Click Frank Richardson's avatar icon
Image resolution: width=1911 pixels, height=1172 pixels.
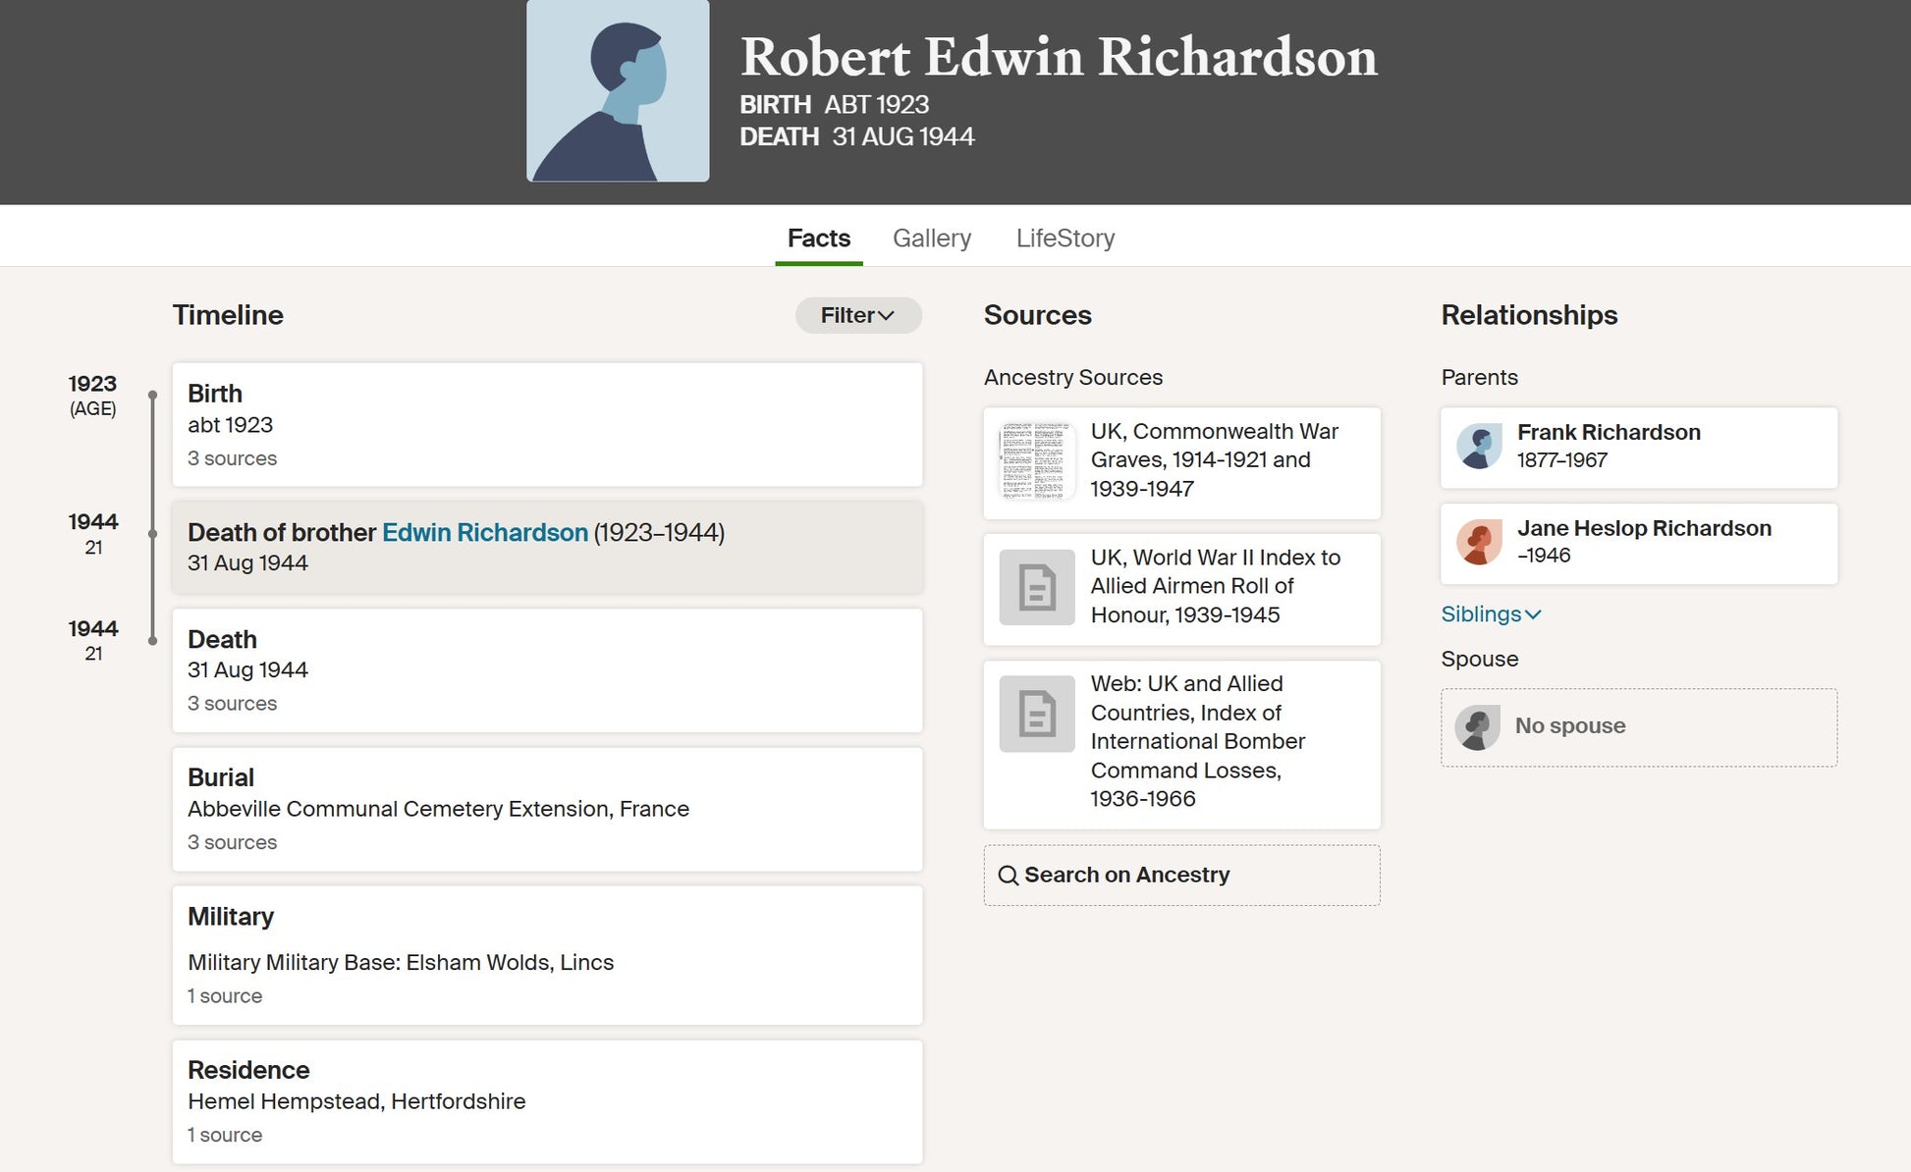click(x=1479, y=447)
